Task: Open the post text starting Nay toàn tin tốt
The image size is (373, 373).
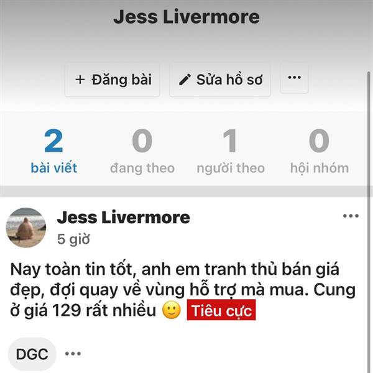Action: click(183, 290)
